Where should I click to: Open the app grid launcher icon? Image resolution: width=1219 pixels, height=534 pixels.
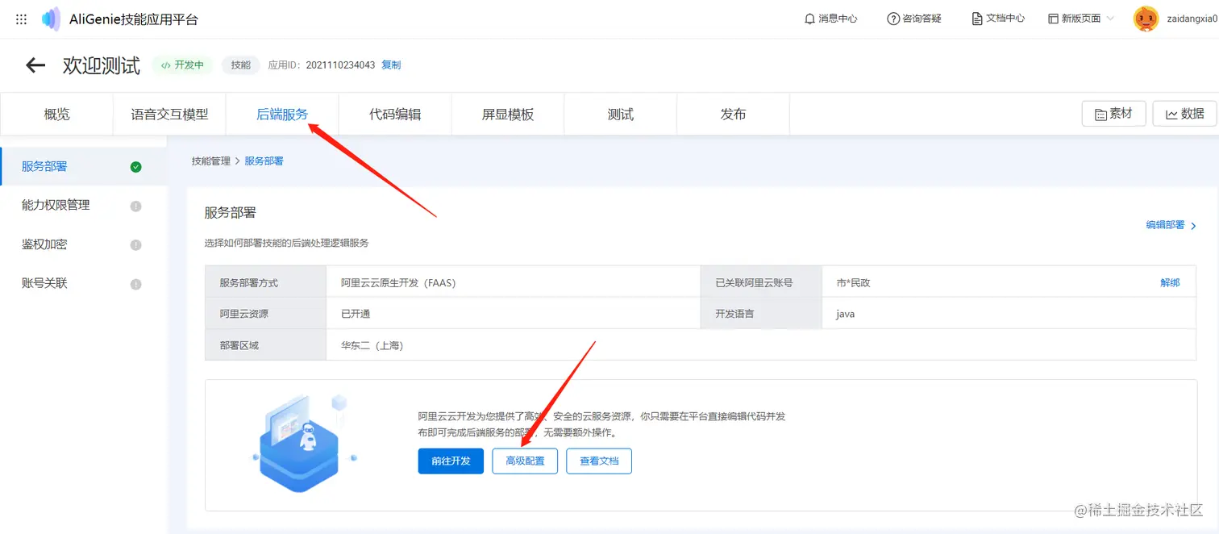tap(22, 19)
